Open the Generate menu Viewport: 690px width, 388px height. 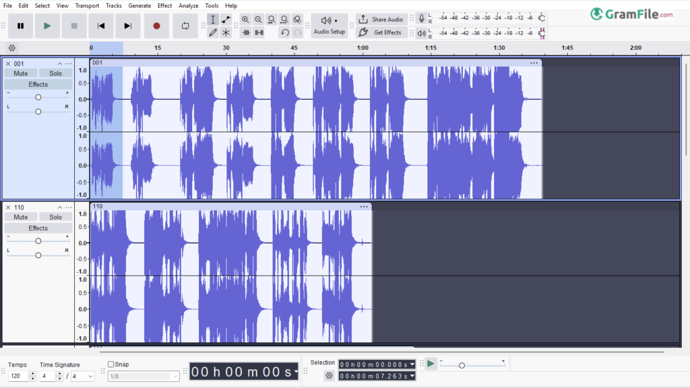(139, 5)
